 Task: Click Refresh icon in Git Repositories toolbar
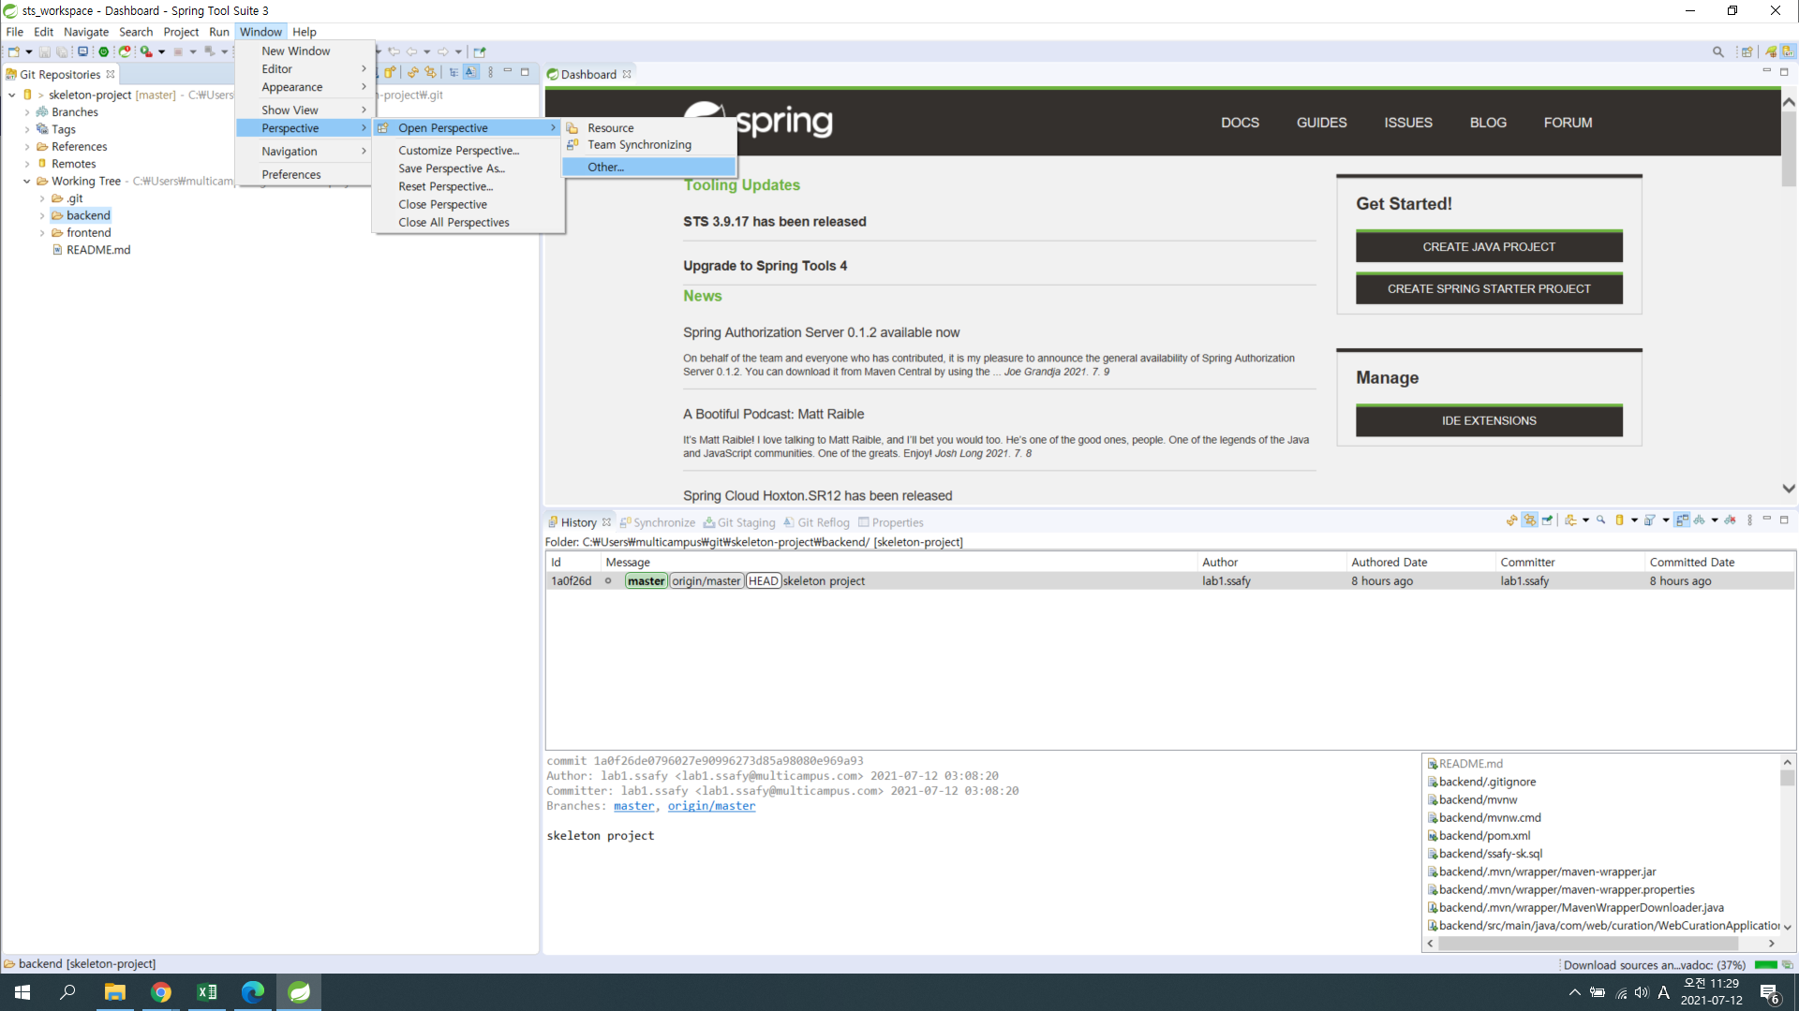(x=412, y=72)
